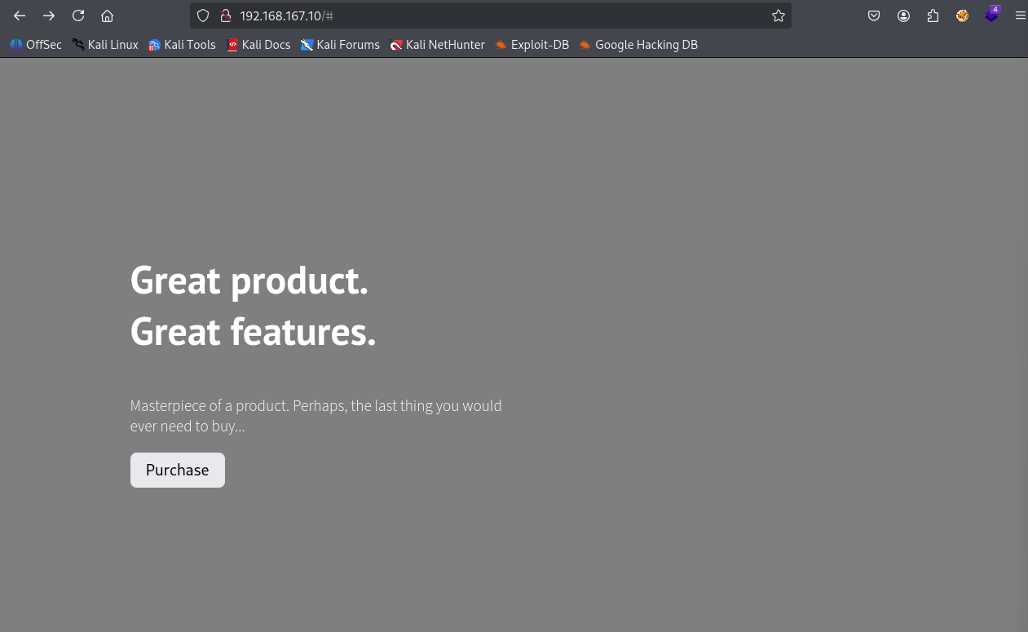Open the Firefox hamburger application menu
Screen dimensions: 1028x632
pyautogui.click(x=1020, y=15)
